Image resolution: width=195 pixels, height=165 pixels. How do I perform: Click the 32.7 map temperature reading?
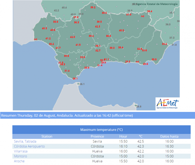pyautogui.click(x=98, y=50)
